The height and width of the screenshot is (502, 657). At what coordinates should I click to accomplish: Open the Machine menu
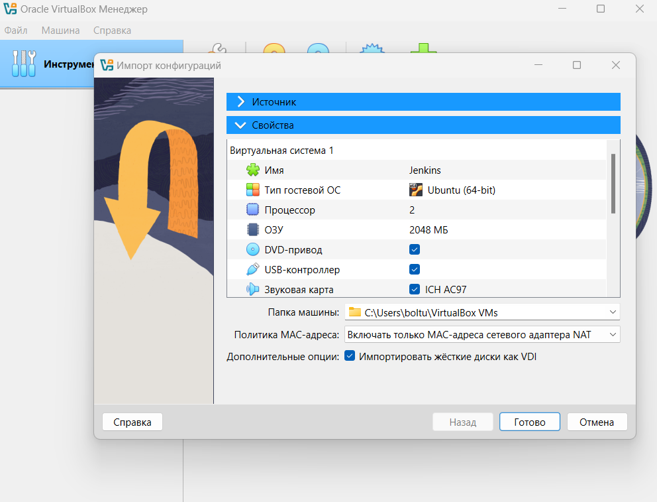[x=60, y=31]
